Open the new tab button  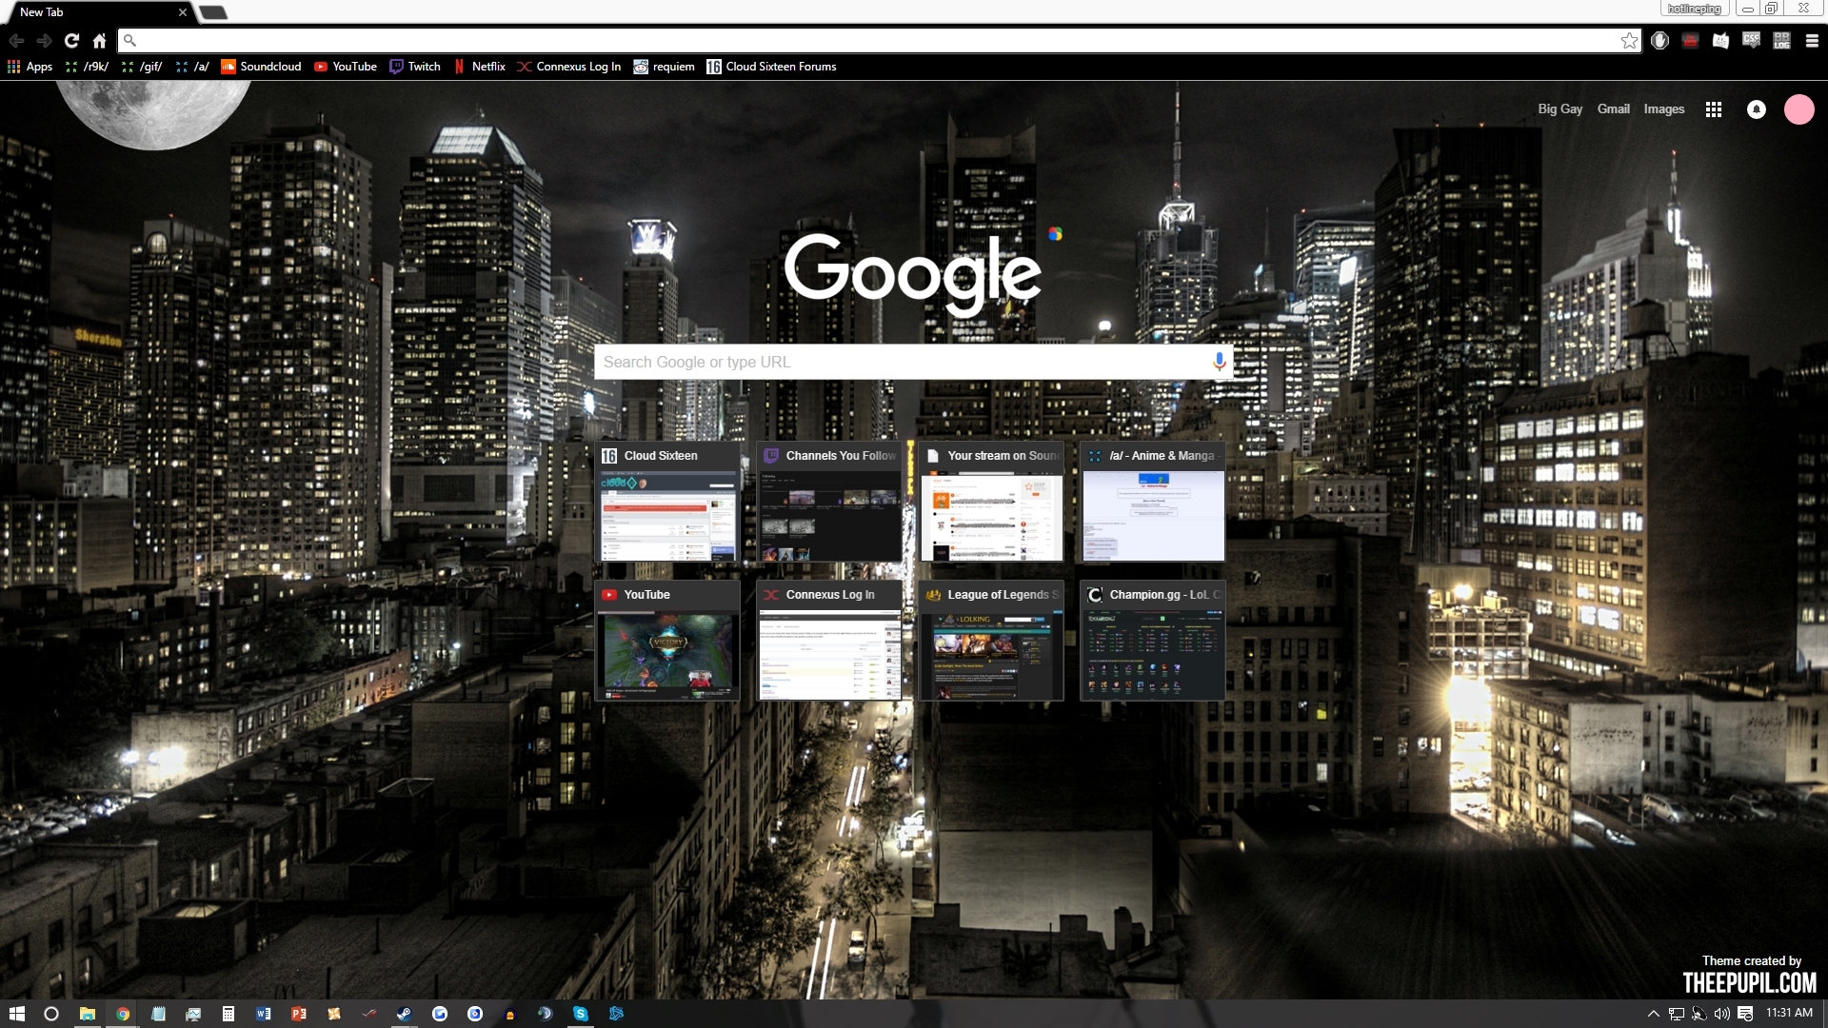213,12
